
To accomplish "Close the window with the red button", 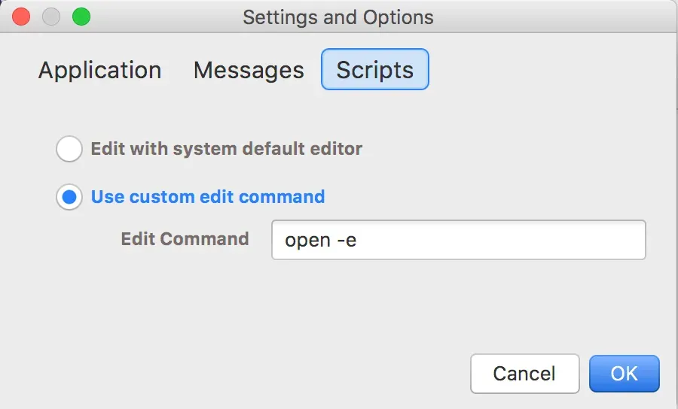I will pos(21,17).
